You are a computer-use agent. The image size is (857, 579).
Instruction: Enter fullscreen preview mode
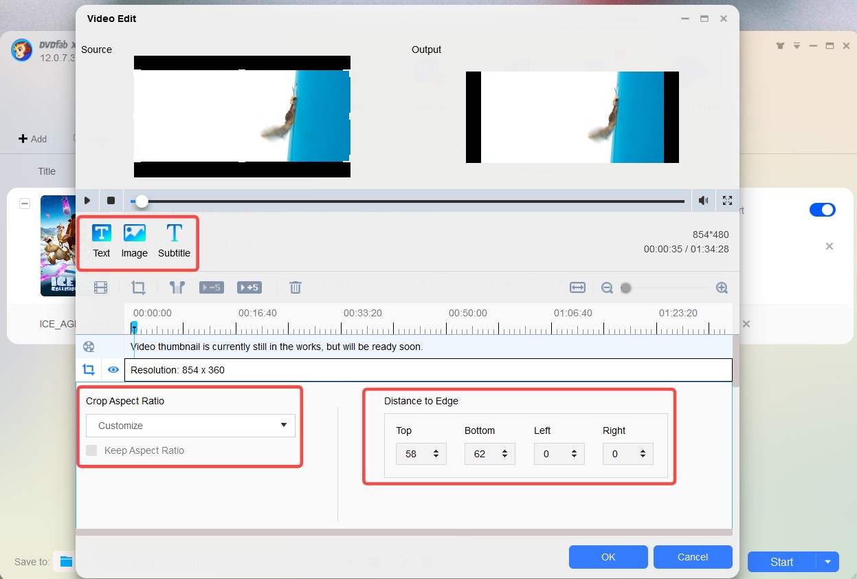727,201
